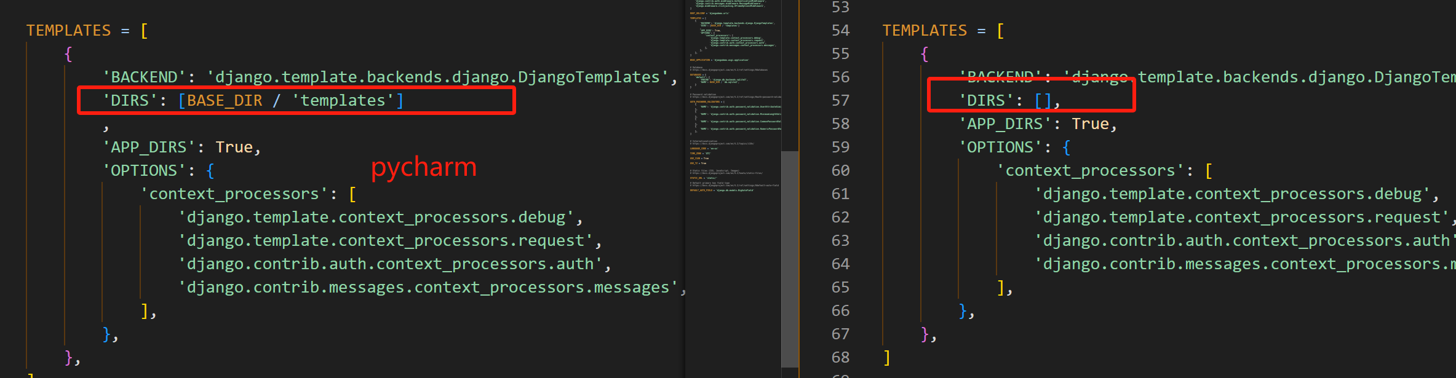Click the gray vertical scrollbar thumb

coord(790,258)
